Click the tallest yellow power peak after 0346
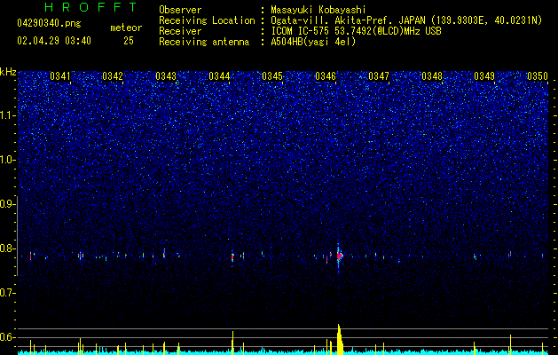The image size is (558, 355). click(340, 339)
